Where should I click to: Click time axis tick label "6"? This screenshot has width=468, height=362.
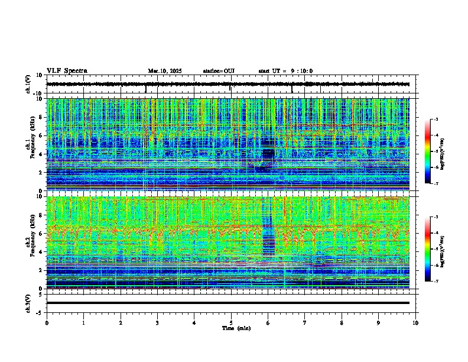(268, 323)
